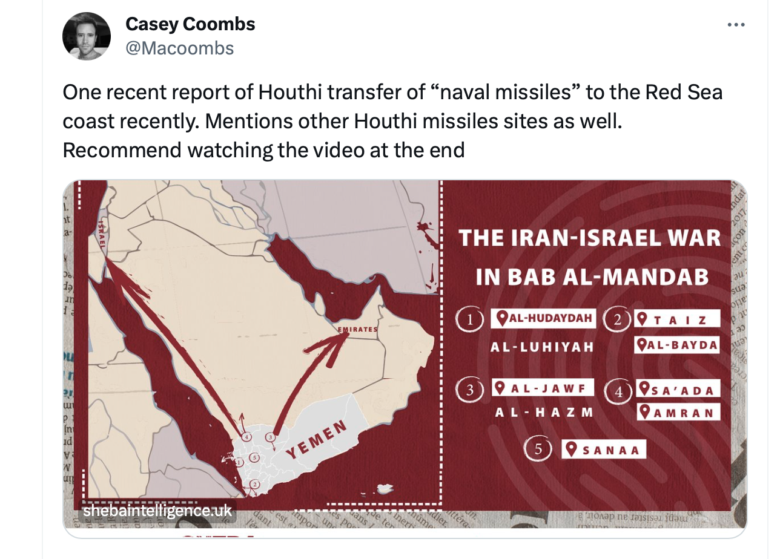Select the AL-BAYDA location pin label

(x=677, y=345)
